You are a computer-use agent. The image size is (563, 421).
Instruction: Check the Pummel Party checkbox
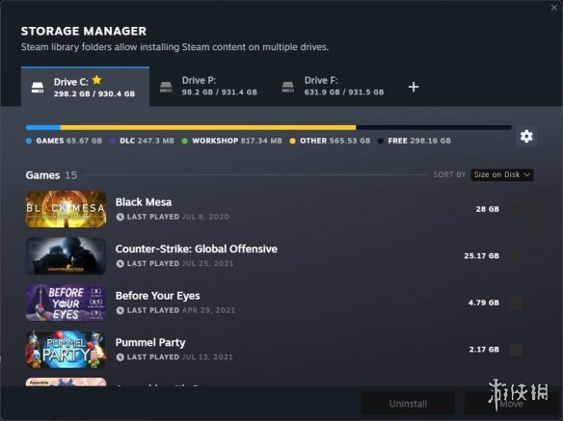pyautogui.click(x=515, y=349)
